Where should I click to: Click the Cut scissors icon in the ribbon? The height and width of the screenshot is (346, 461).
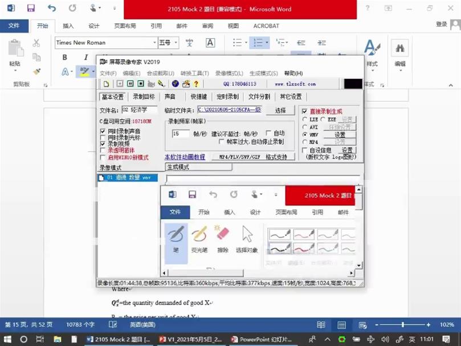point(36,43)
